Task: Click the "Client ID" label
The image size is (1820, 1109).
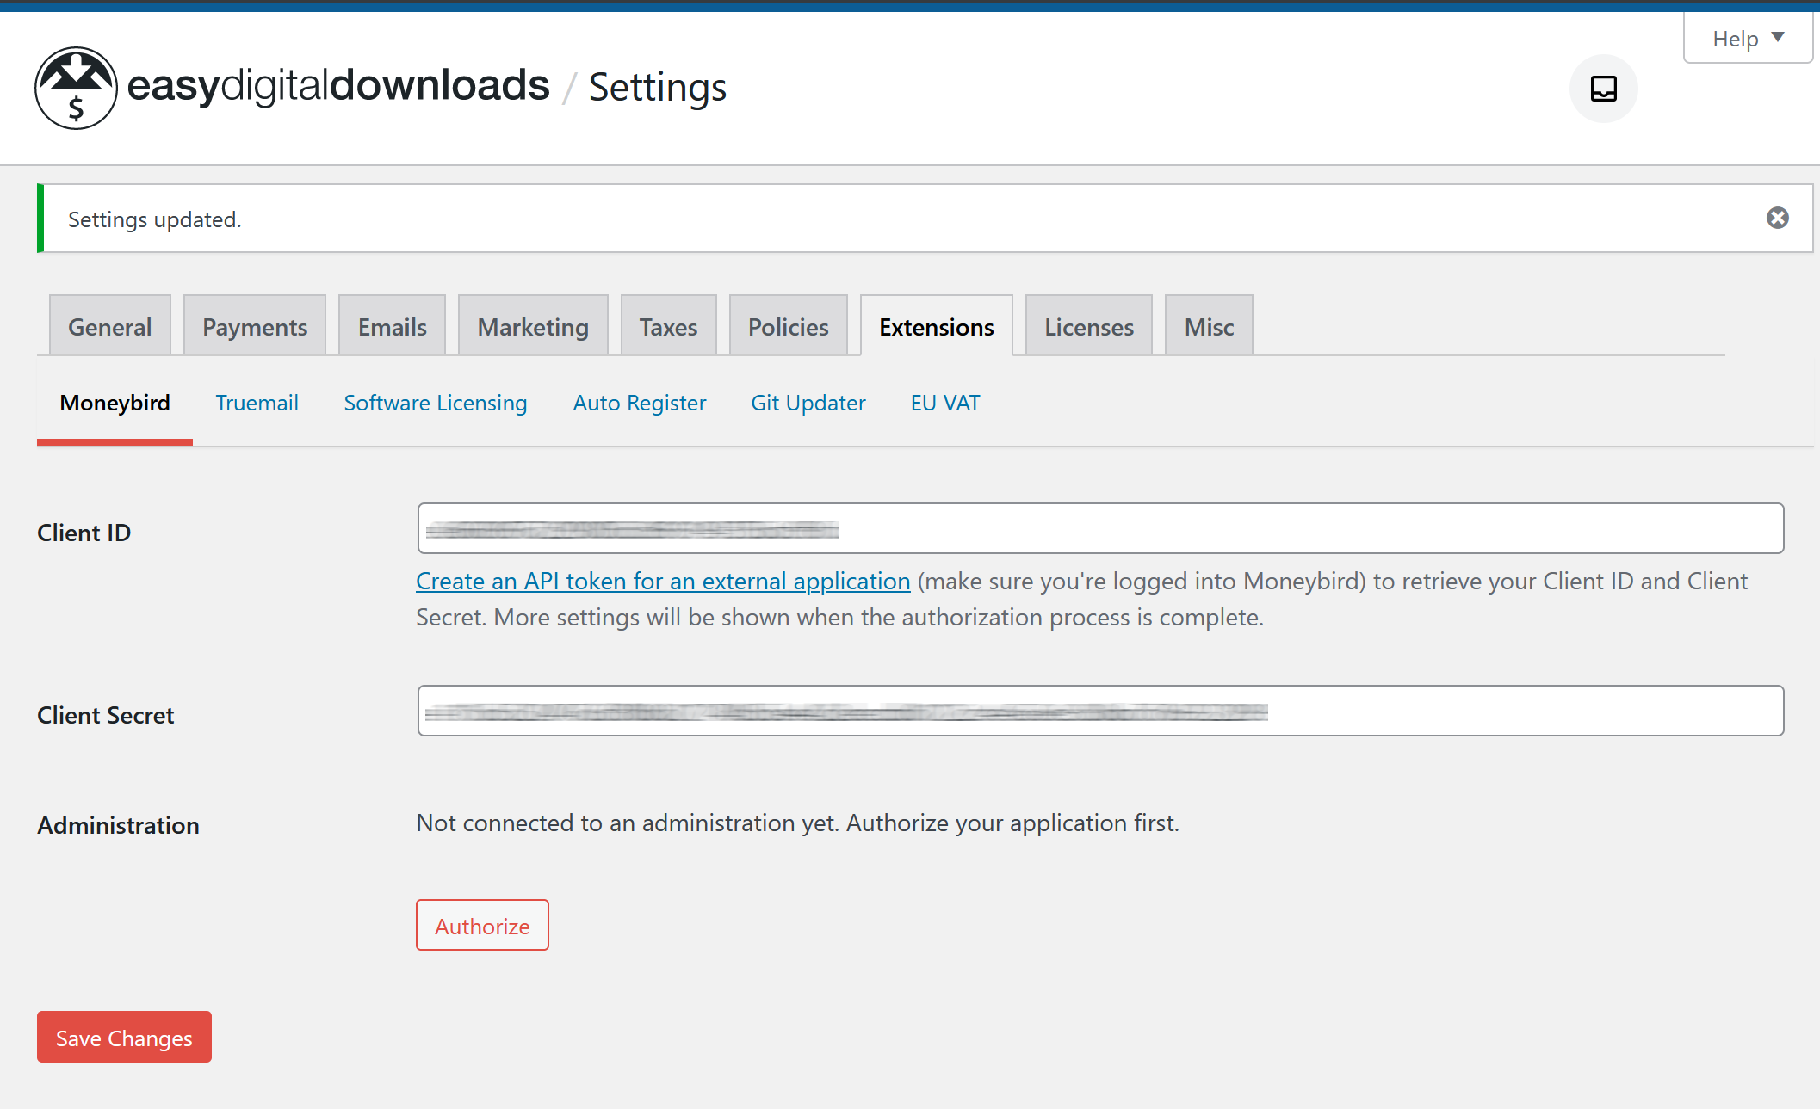Action: [84, 533]
